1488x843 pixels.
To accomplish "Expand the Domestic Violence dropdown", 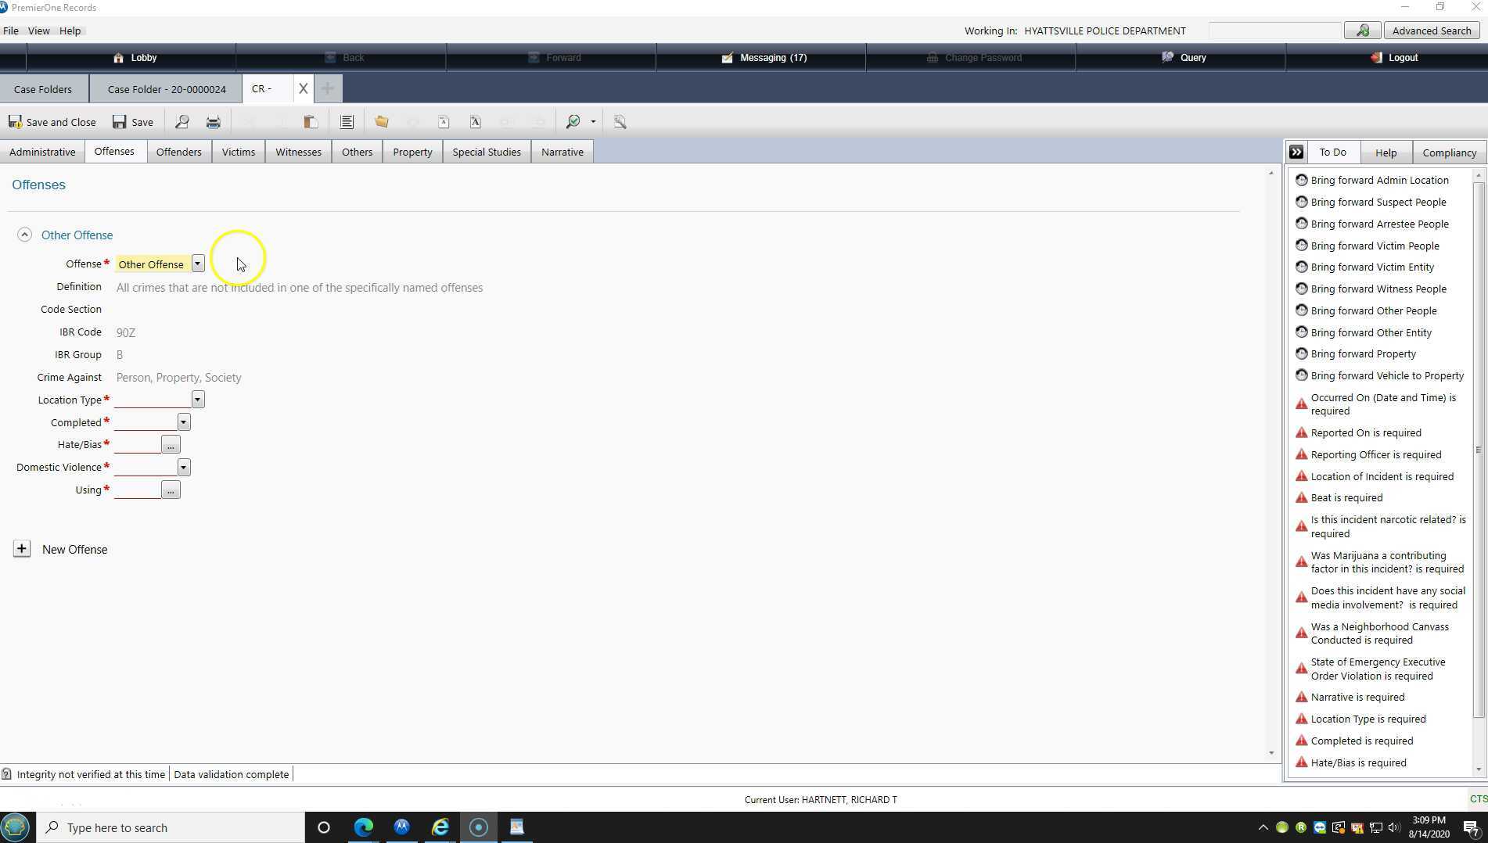I will click(184, 468).
